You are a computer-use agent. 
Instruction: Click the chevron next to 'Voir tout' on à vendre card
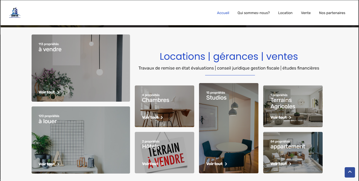click(x=58, y=92)
